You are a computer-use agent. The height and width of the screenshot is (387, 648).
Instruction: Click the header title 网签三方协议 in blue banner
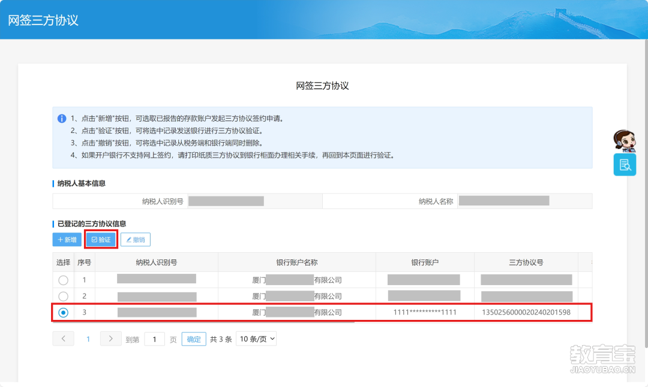[43, 20]
